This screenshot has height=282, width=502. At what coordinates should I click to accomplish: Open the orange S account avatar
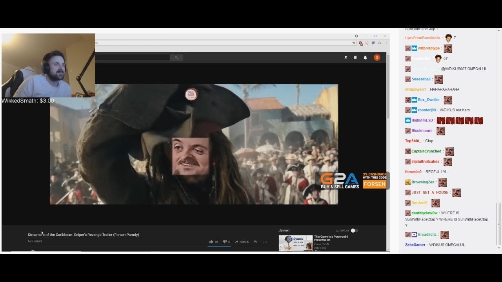377,58
